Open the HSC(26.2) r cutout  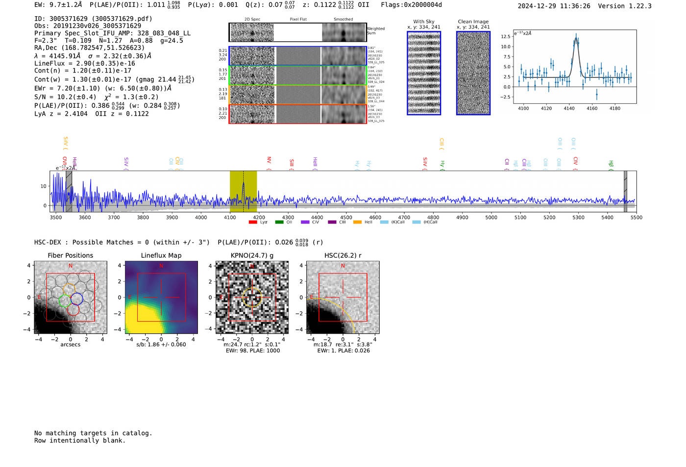pyautogui.click(x=343, y=297)
